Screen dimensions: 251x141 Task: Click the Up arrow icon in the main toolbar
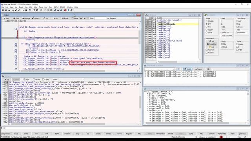click(19, 10)
